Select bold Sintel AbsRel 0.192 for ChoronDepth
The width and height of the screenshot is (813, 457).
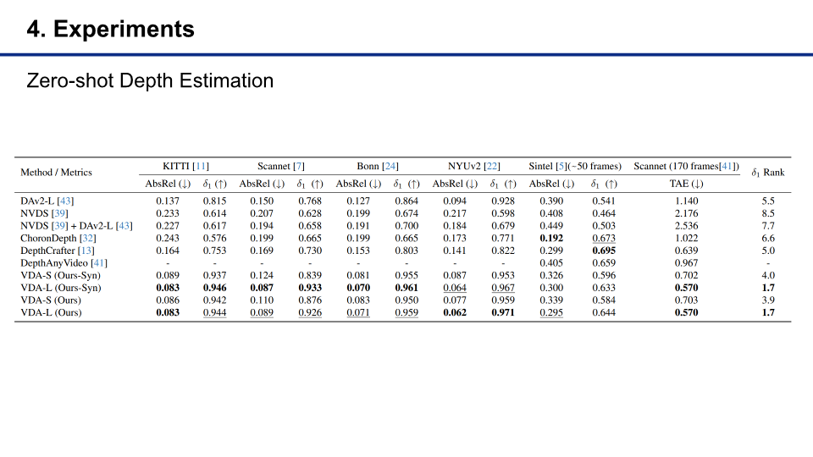(x=551, y=238)
